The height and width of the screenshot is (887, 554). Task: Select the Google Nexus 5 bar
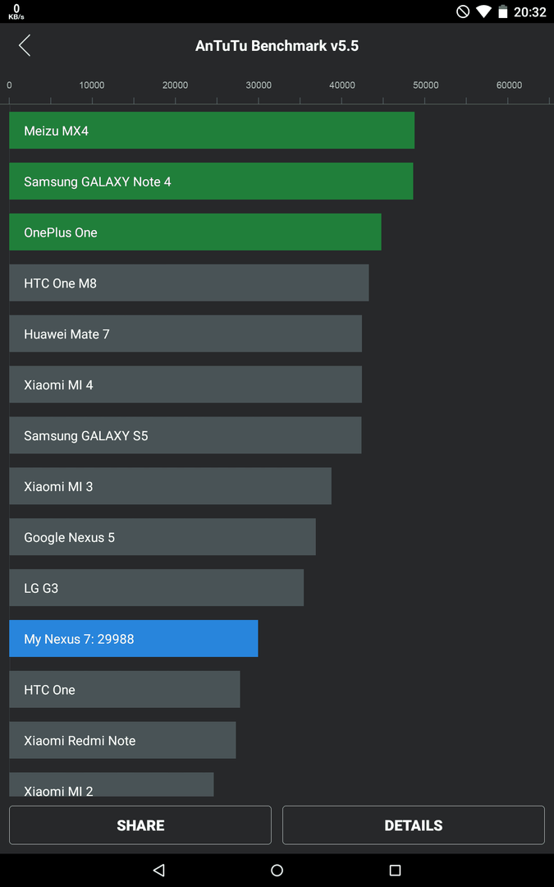click(x=163, y=537)
